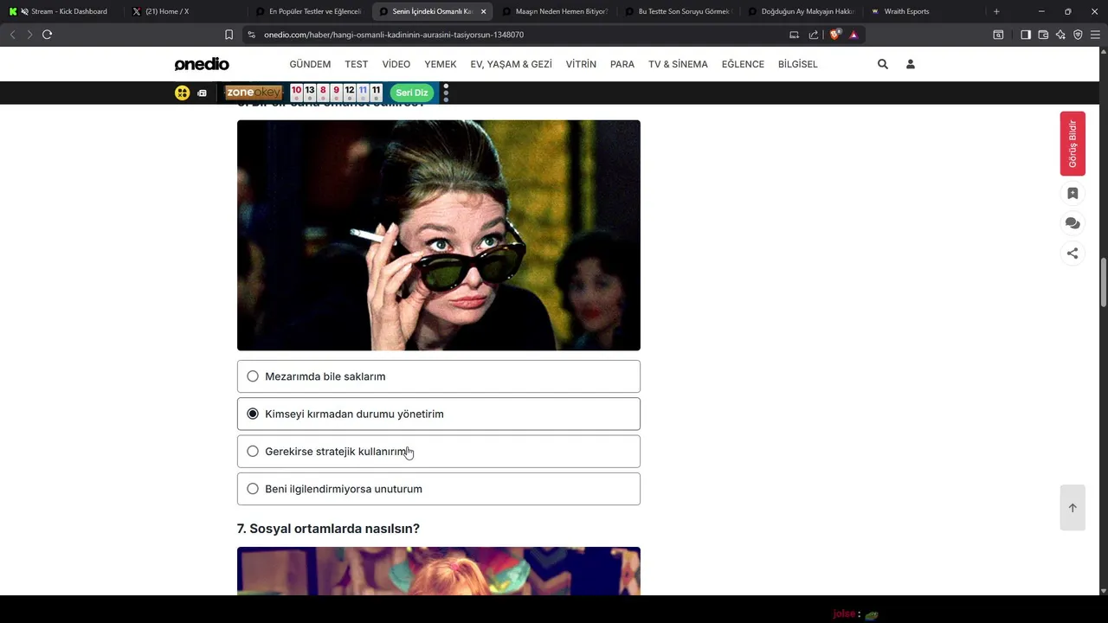Open the user profile icon
The image size is (1108, 623).
(x=911, y=64)
